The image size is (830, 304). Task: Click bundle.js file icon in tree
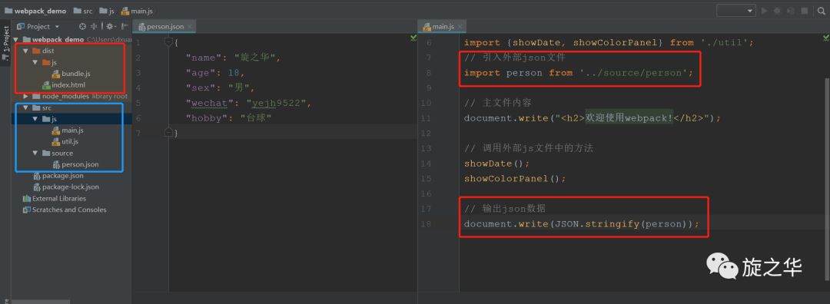(56, 74)
